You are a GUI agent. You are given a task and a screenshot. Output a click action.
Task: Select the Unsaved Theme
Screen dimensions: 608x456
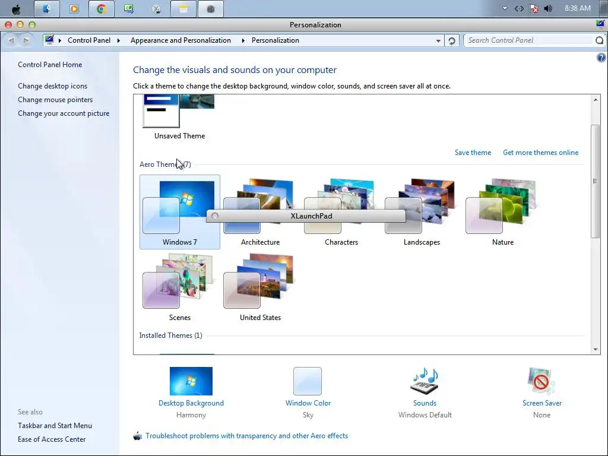click(x=179, y=117)
